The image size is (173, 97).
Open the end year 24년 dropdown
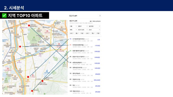[88, 33]
